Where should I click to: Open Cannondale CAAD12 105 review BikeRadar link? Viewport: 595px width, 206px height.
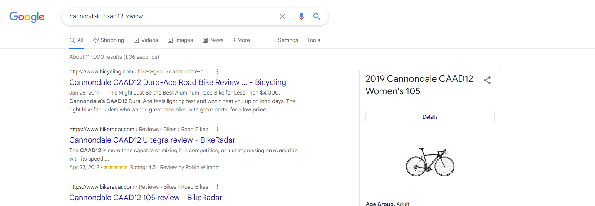pos(146,198)
